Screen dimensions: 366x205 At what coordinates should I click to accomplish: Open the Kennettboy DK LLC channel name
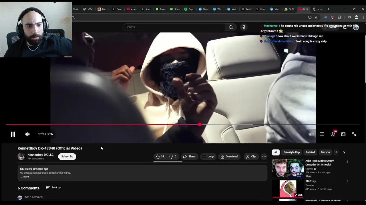[x=40, y=155]
